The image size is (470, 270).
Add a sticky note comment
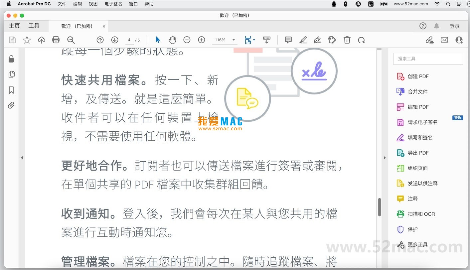(288, 40)
